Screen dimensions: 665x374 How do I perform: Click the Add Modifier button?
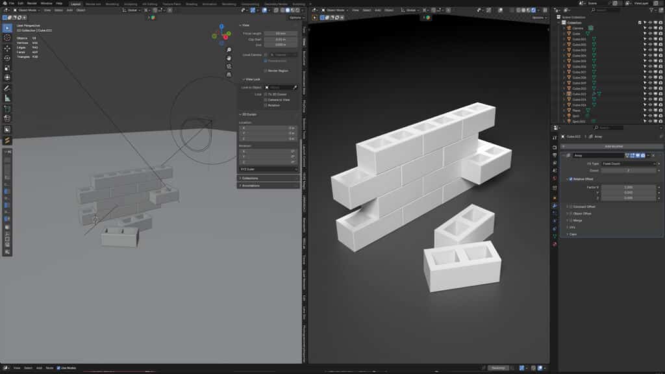tap(612, 146)
